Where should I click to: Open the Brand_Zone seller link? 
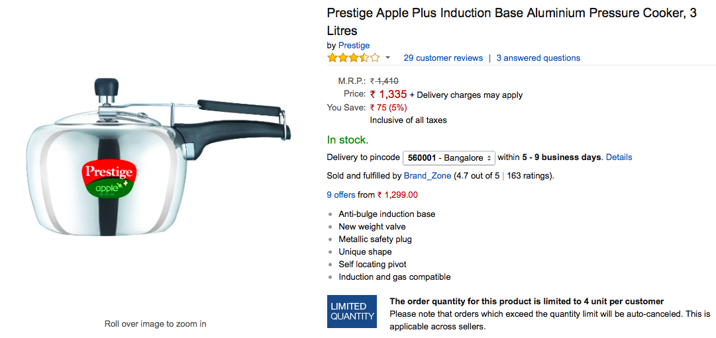click(x=427, y=176)
